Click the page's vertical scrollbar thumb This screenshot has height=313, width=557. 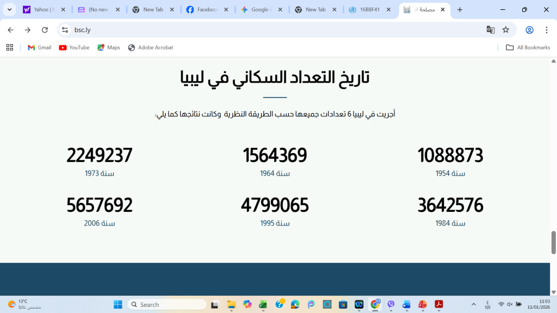pyautogui.click(x=554, y=242)
